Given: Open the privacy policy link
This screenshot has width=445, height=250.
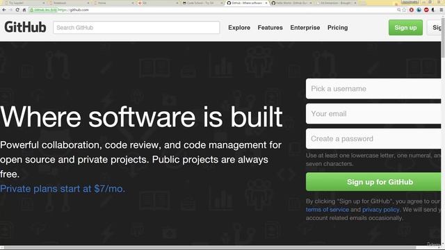Looking at the screenshot, I should tap(380, 210).
